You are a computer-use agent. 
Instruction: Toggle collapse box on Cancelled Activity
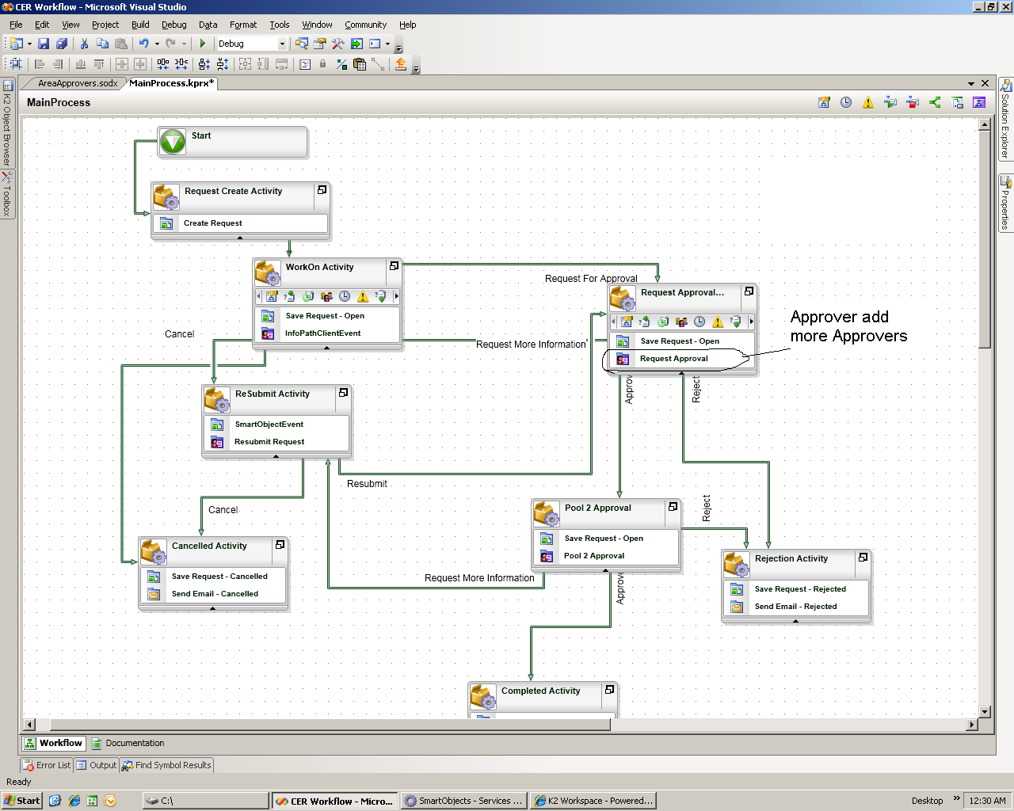(280, 545)
